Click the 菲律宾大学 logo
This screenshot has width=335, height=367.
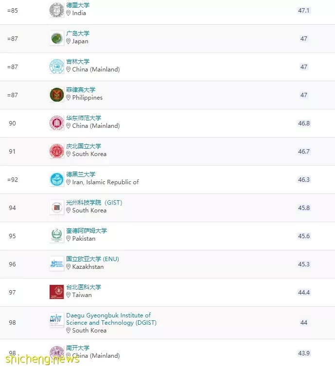tap(57, 95)
